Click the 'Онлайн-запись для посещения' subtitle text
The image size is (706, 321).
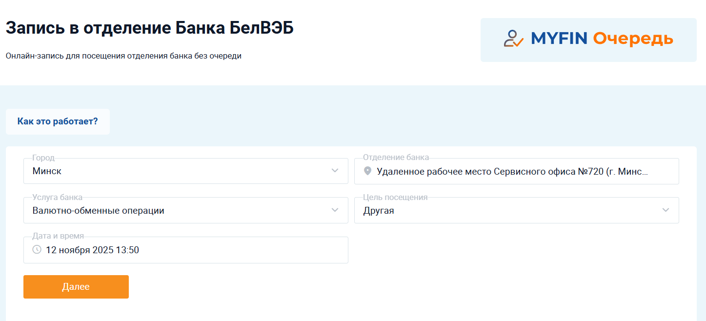123,56
